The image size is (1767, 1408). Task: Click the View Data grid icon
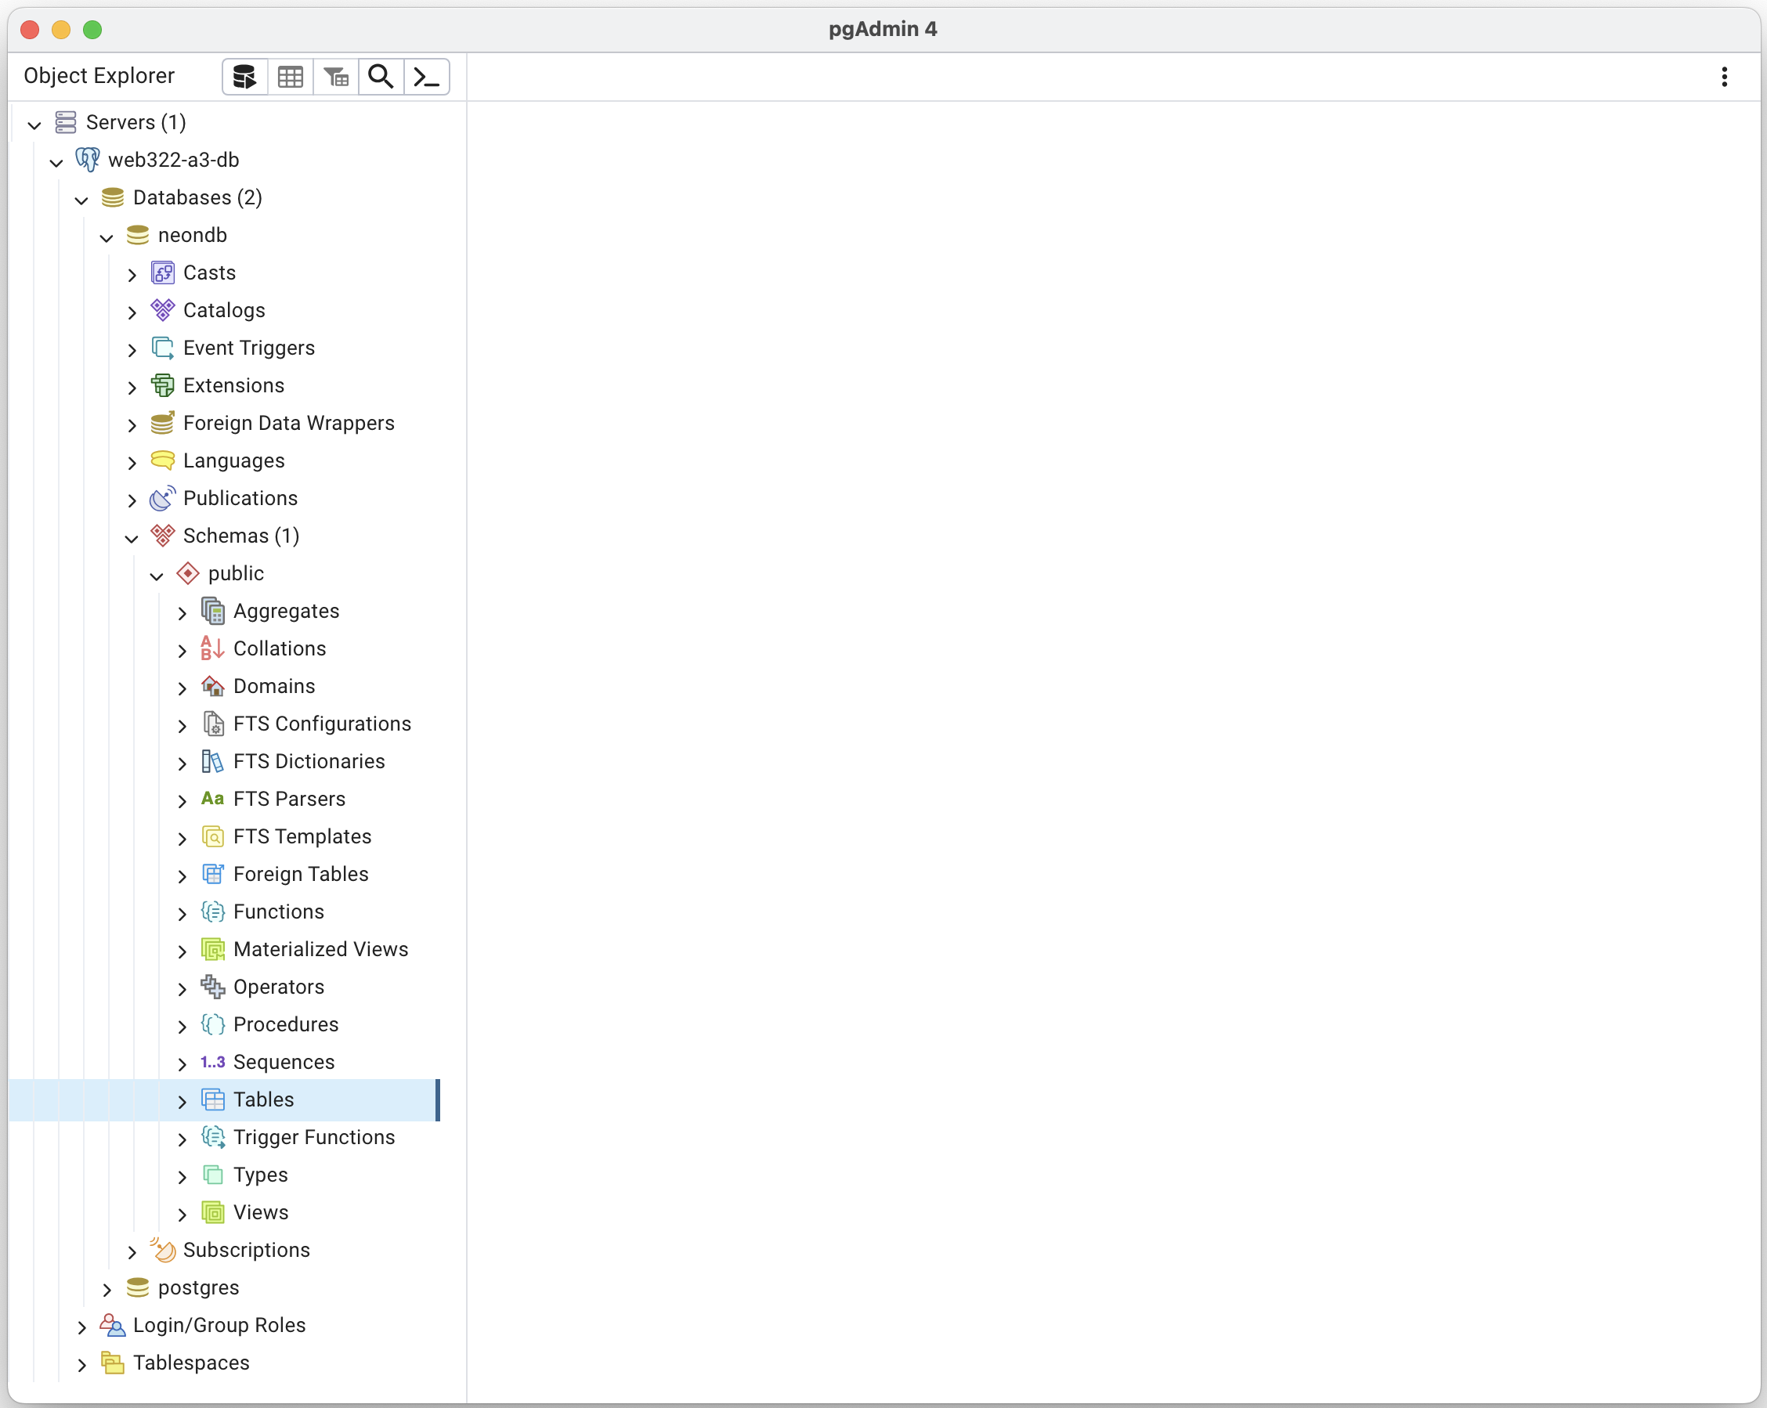(x=290, y=76)
